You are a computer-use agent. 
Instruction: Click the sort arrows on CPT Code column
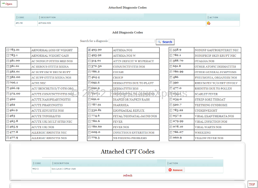point(34,163)
